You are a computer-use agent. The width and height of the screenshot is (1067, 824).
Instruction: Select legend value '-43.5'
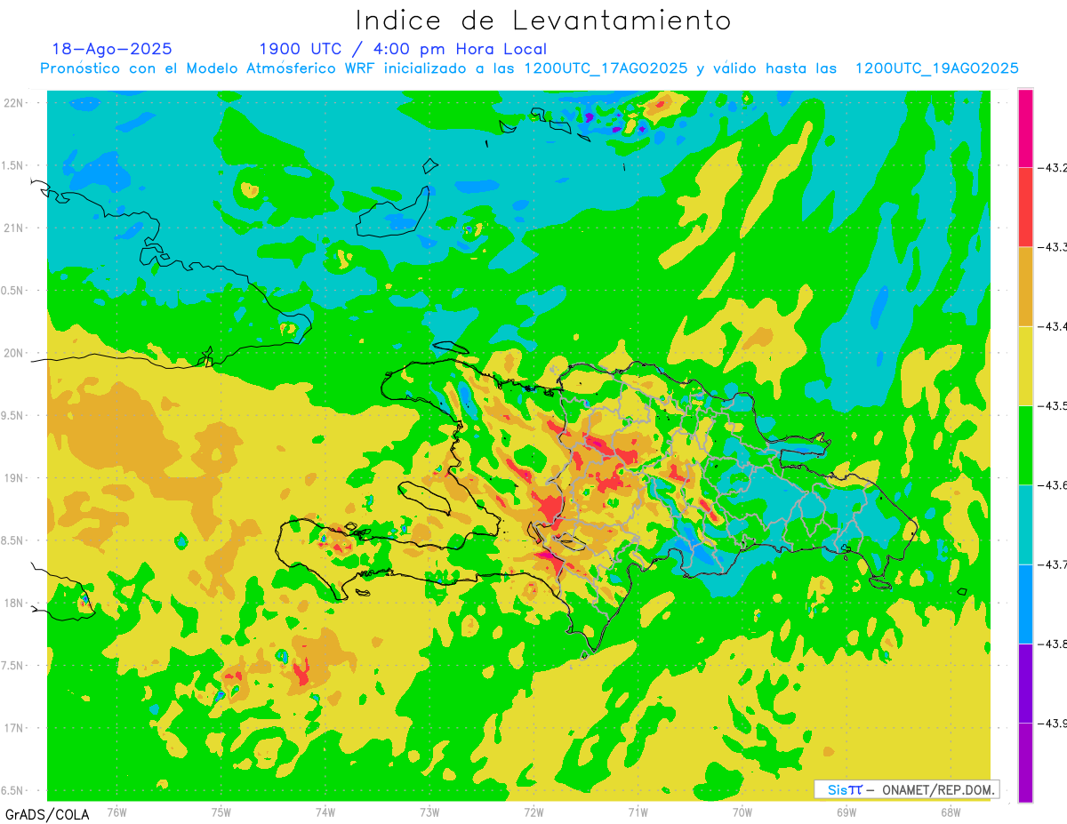pyautogui.click(x=1052, y=405)
